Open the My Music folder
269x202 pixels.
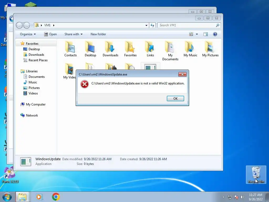(x=190, y=49)
